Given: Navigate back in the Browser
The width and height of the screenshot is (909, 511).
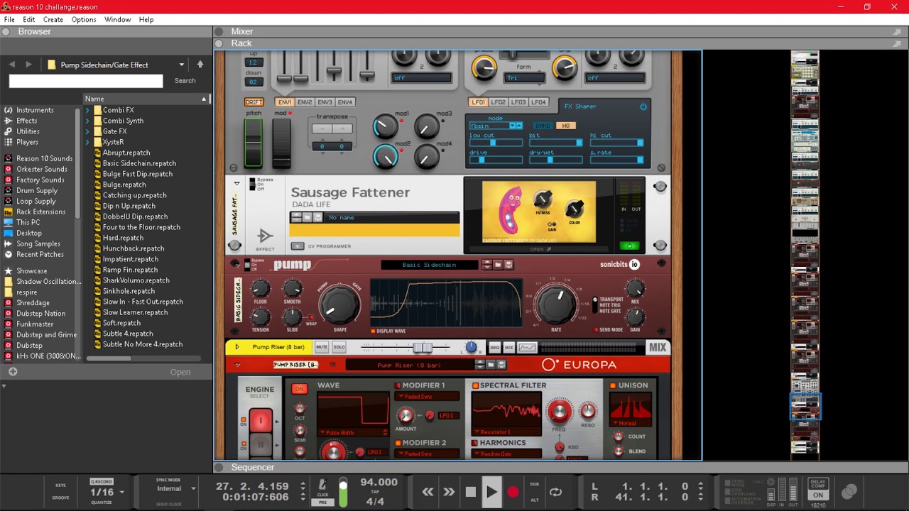Looking at the screenshot, I should tap(12, 64).
